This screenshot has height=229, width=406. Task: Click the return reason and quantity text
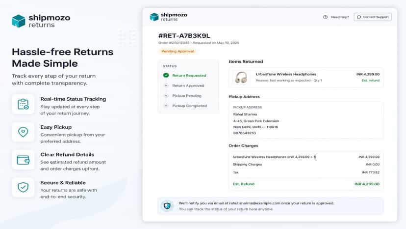pos(289,81)
